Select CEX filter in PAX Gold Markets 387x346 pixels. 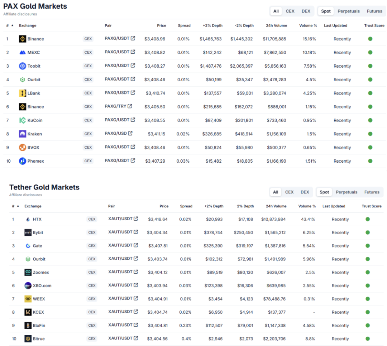point(290,11)
